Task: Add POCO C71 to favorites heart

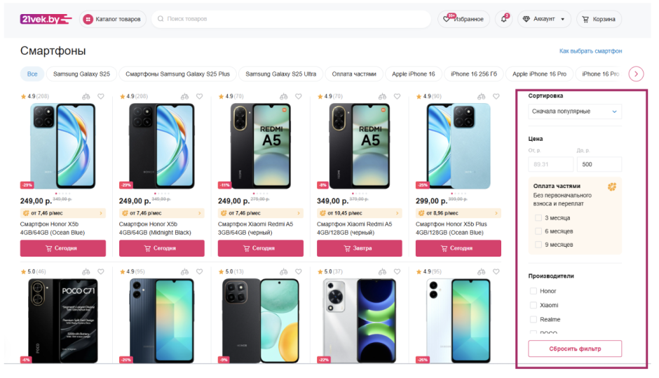Action: pos(101,271)
